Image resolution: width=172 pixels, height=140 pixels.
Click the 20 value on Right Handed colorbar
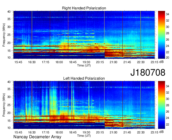[167, 58]
